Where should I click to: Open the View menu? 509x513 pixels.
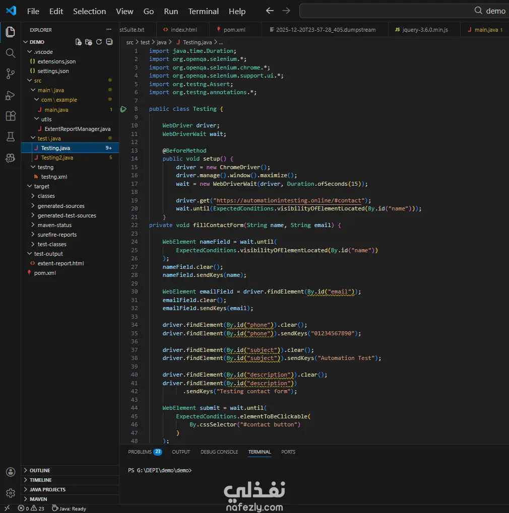pos(124,11)
